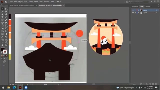Image resolution: width=160 pixels, height=90 pixels.
Task: Switch to the Zoom tool
Action: 6,45
